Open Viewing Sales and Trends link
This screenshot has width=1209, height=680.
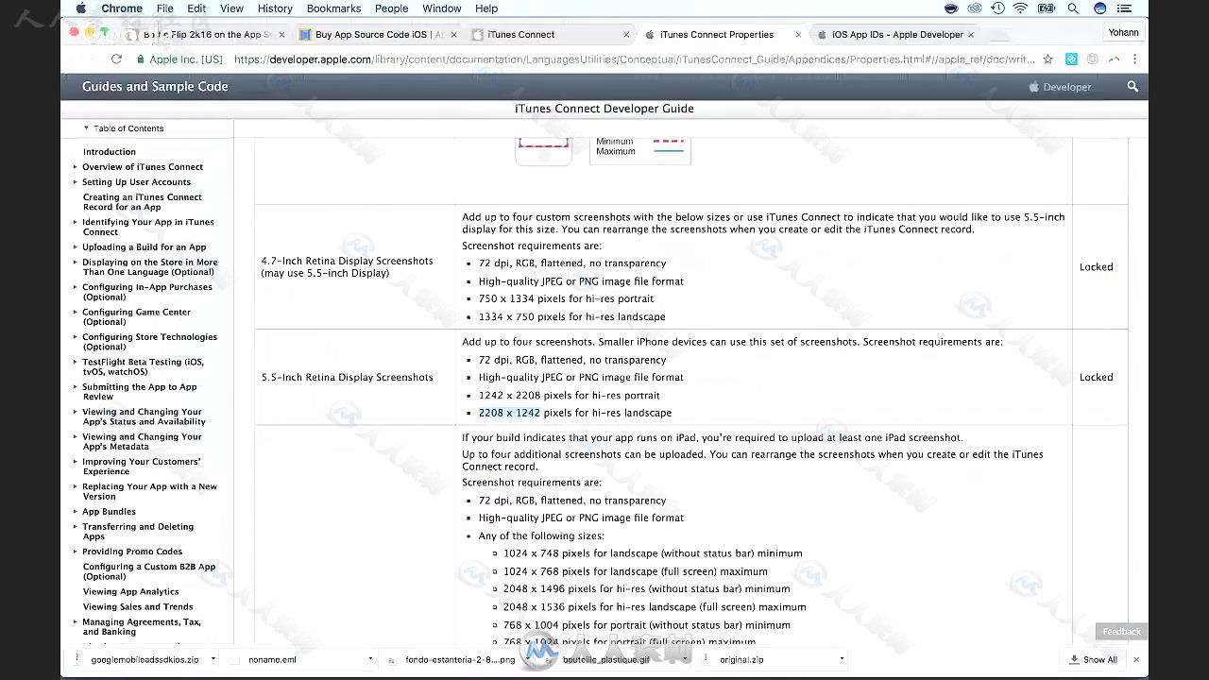(138, 606)
